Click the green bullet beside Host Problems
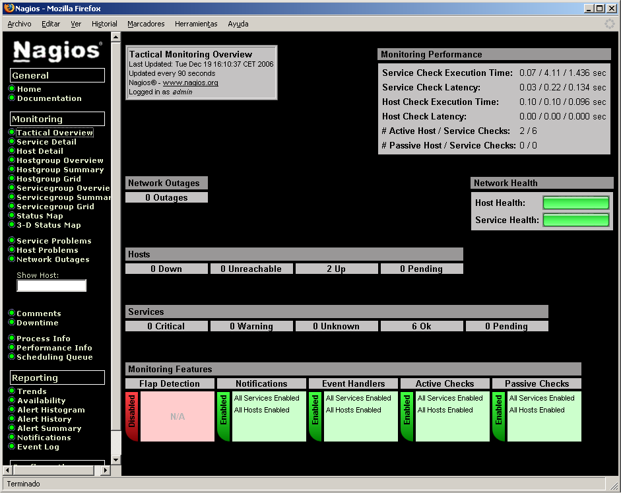This screenshot has height=493, width=621. 12,249
